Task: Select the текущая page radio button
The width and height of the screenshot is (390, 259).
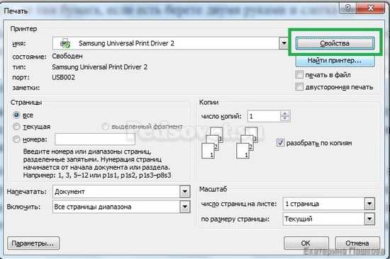Action: 16,127
